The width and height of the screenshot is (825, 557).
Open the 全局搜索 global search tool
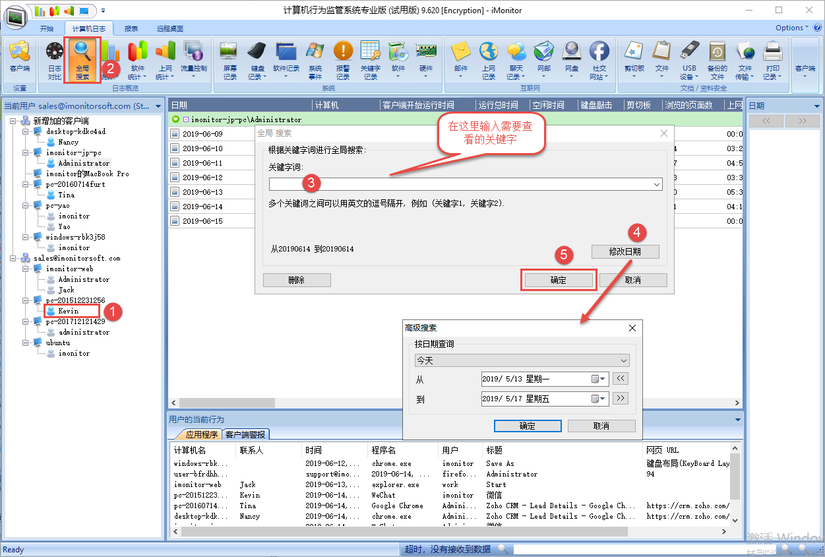82,59
